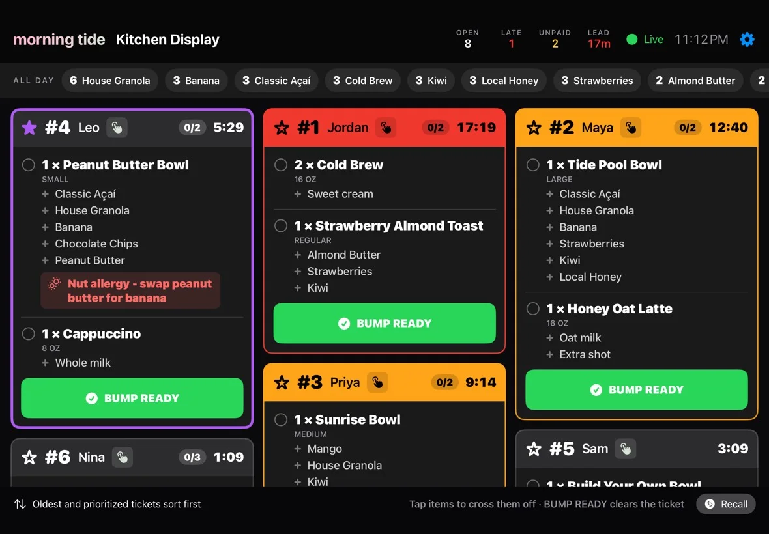Mark Strawberry Almond Toast as done
Image resolution: width=769 pixels, height=534 pixels.
pyautogui.click(x=281, y=225)
